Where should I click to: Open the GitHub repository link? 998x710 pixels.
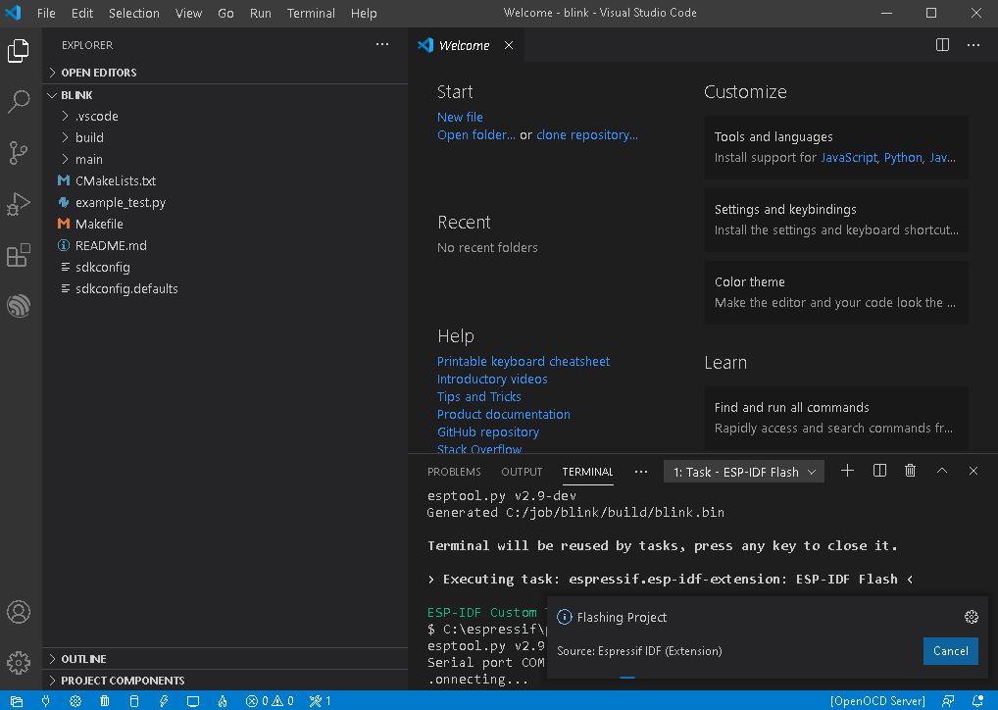click(x=487, y=431)
